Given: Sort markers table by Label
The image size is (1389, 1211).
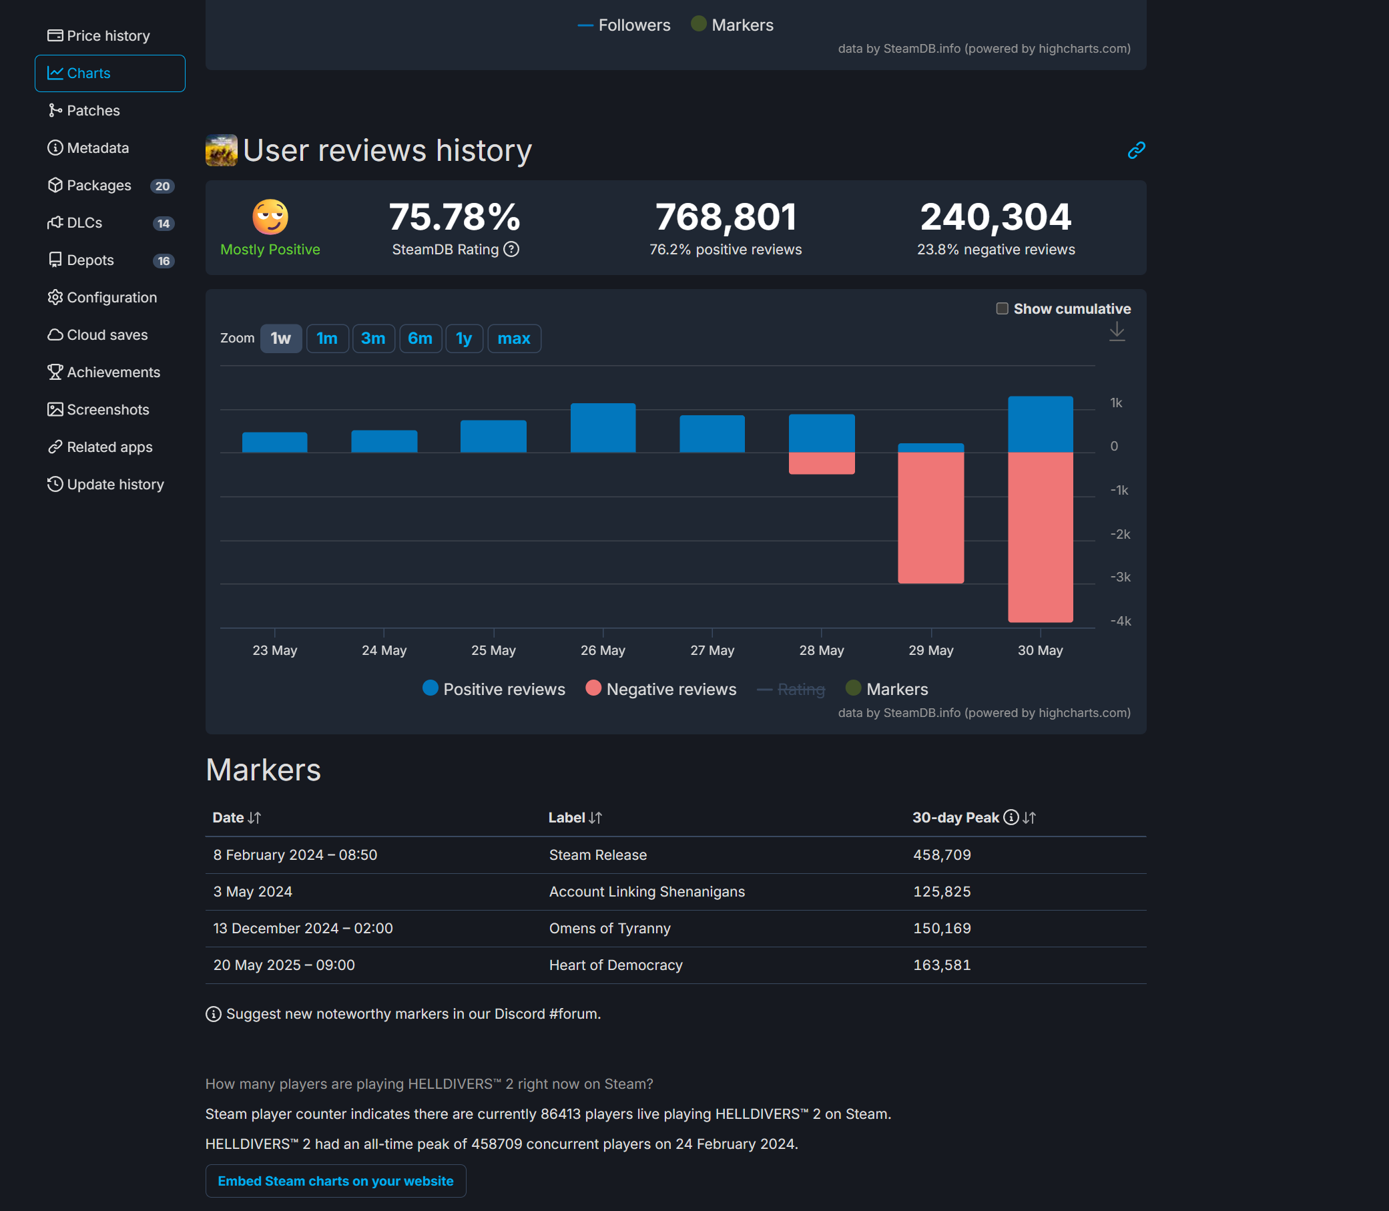Looking at the screenshot, I should click(575, 818).
